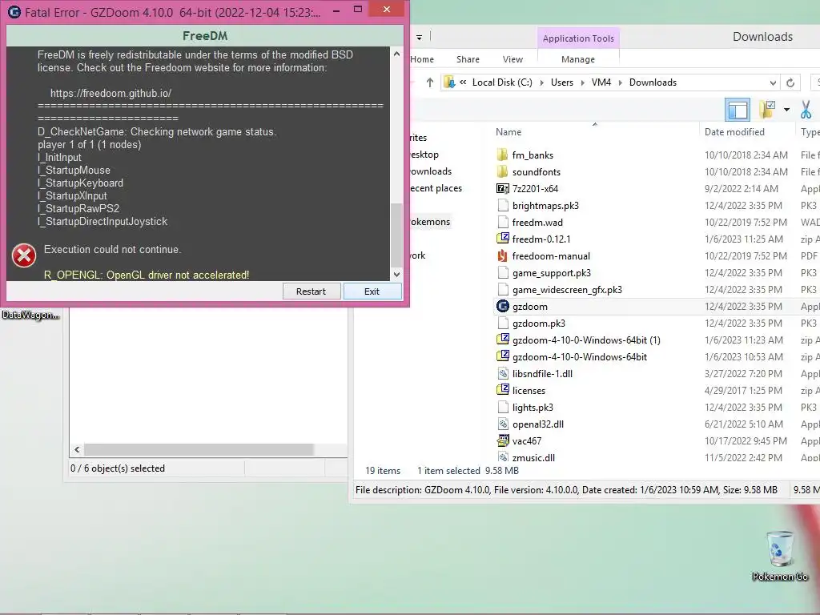Screen dimensions: 820x615
Task: Click the 10/22/2019 7:52 PM date for freedm.wad
Action: tap(746, 223)
